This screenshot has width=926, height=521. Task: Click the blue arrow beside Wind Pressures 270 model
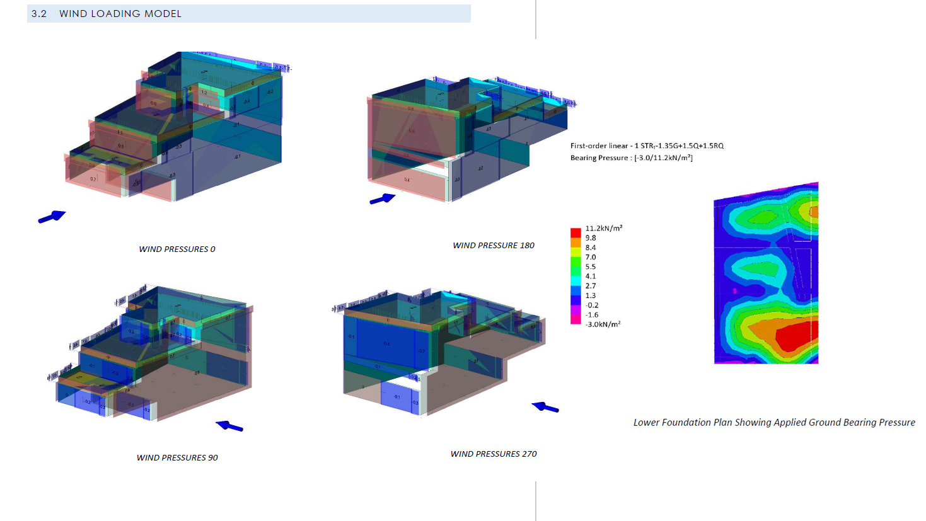click(x=545, y=408)
